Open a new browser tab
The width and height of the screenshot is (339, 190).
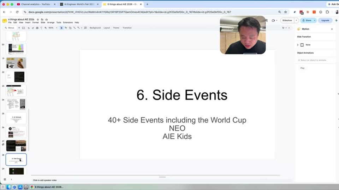coord(147,4)
